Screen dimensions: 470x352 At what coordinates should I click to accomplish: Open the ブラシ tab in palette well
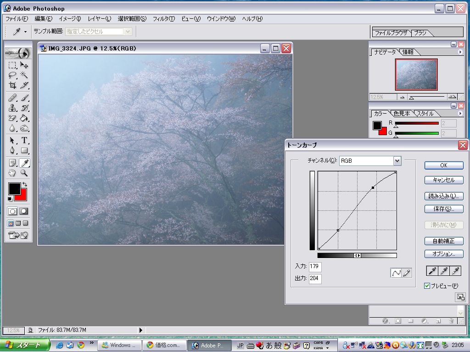tap(420, 33)
